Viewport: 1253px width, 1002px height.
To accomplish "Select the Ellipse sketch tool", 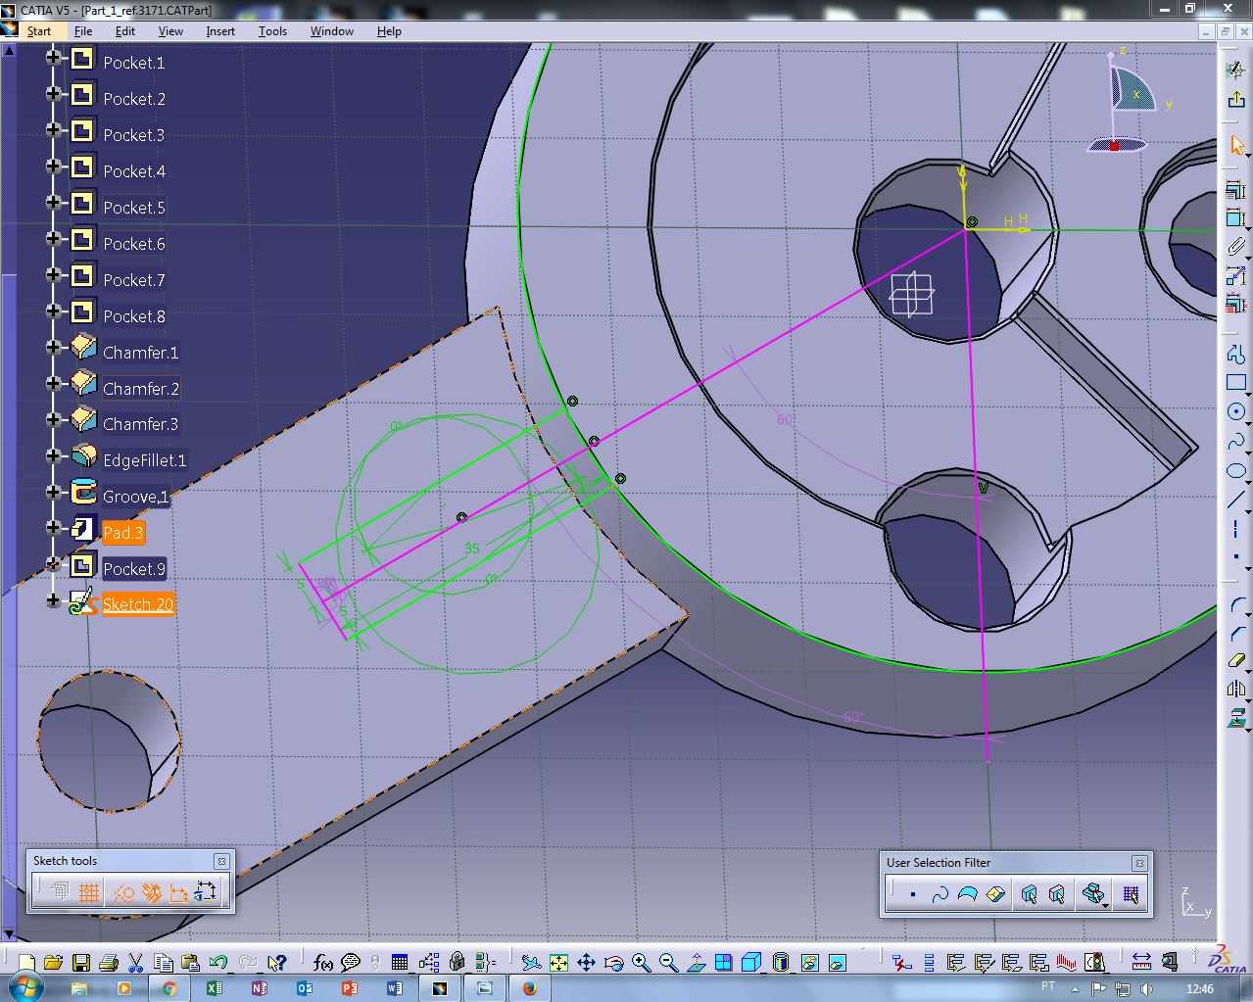I will pos(1236,471).
